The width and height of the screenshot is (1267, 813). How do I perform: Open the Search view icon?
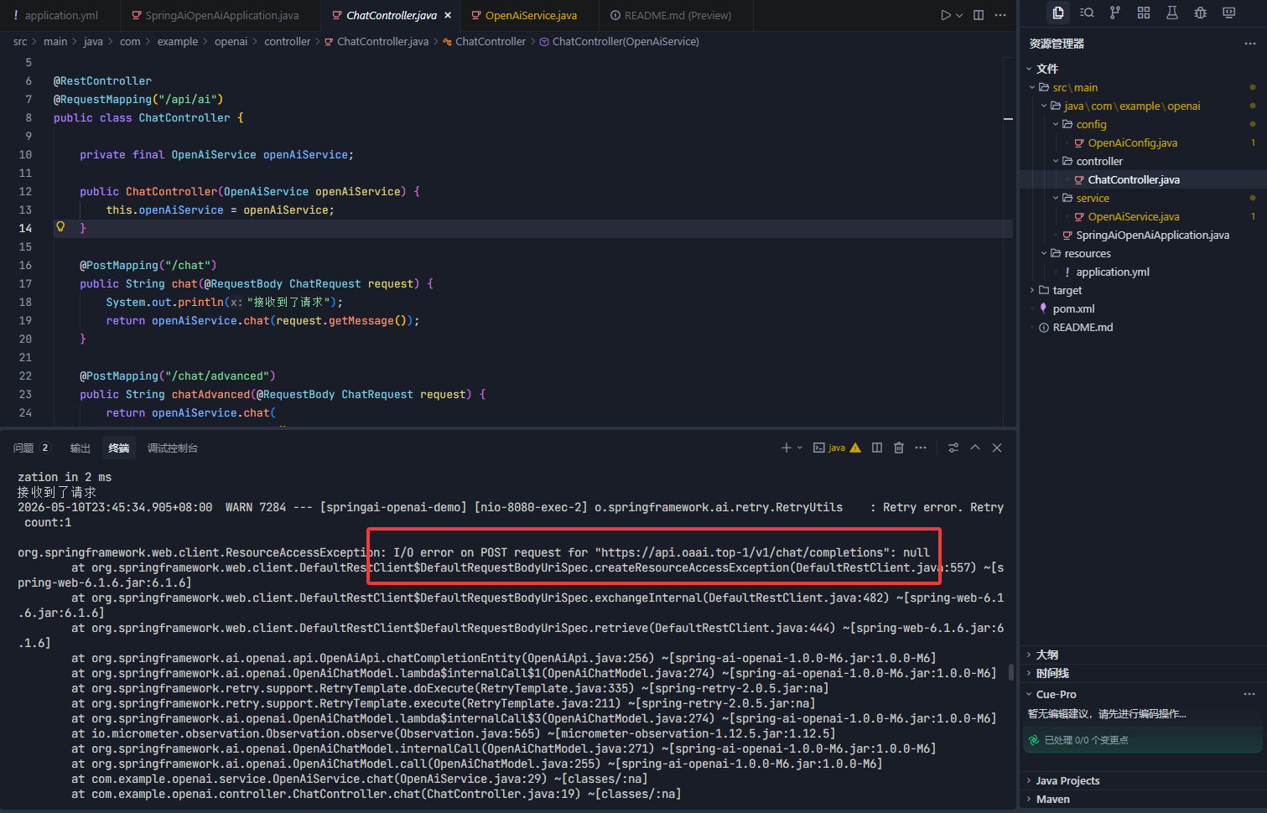coord(1087,13)
